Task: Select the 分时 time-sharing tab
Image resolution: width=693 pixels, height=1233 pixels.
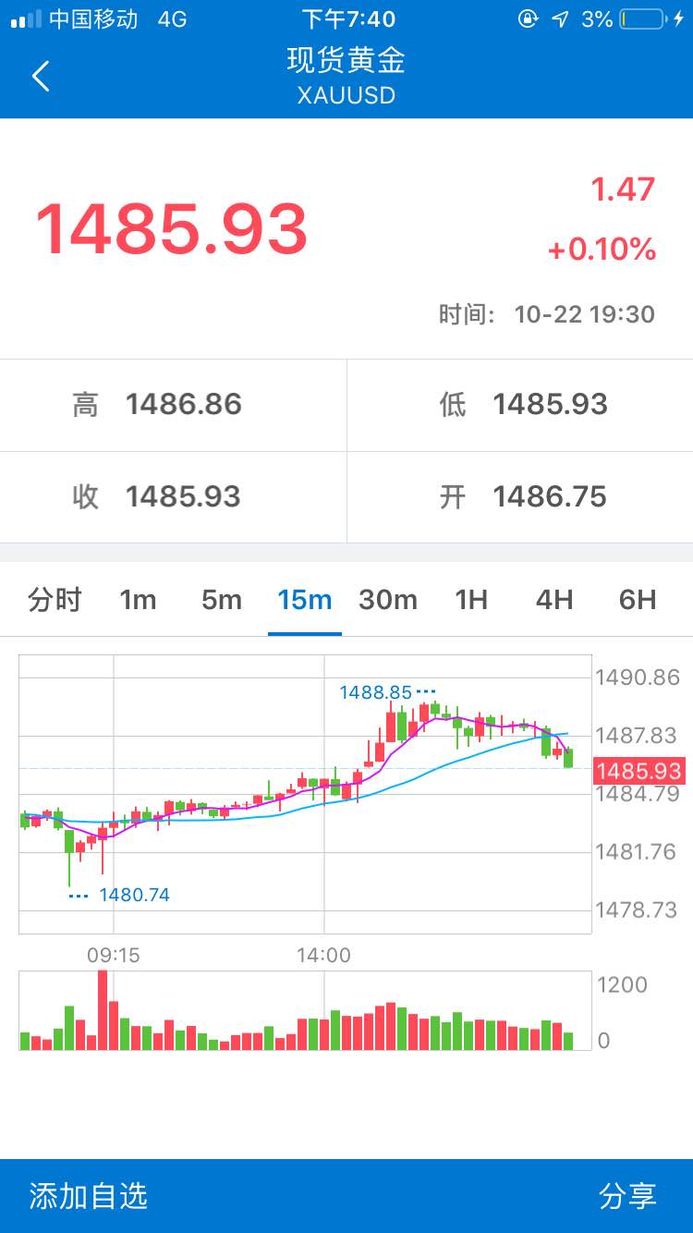Action: [55, 600]
